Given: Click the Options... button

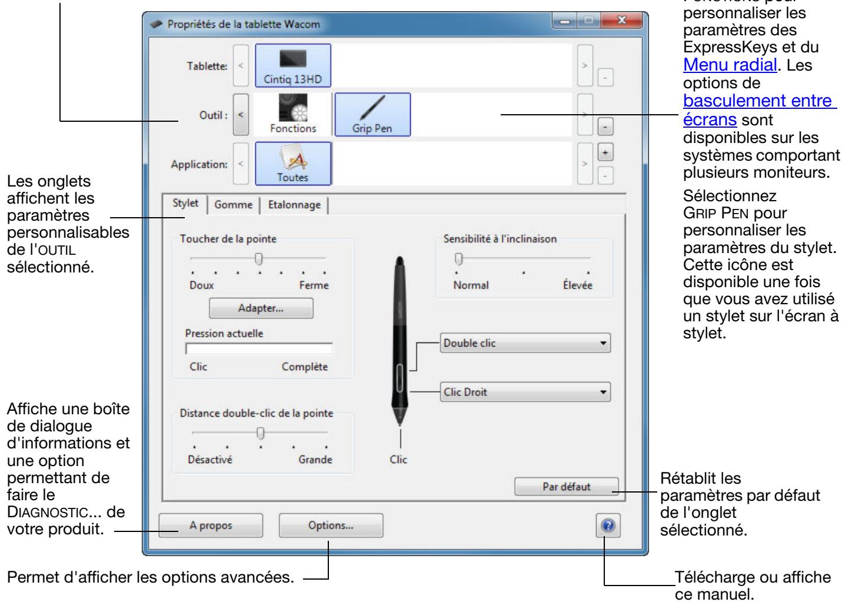Looking at the screenshot, I should [331, 525].
